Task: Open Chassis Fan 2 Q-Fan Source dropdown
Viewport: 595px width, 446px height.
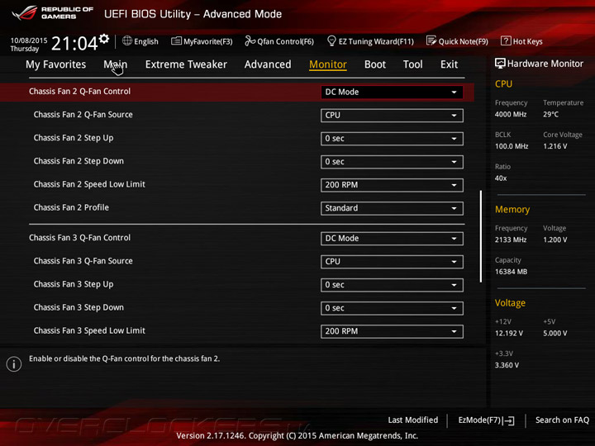Action: click(x=392, y=116)
